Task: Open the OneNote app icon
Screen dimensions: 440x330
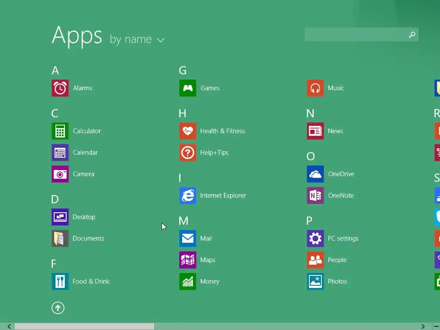Action: pyautogui.click(x=315, y=196)
